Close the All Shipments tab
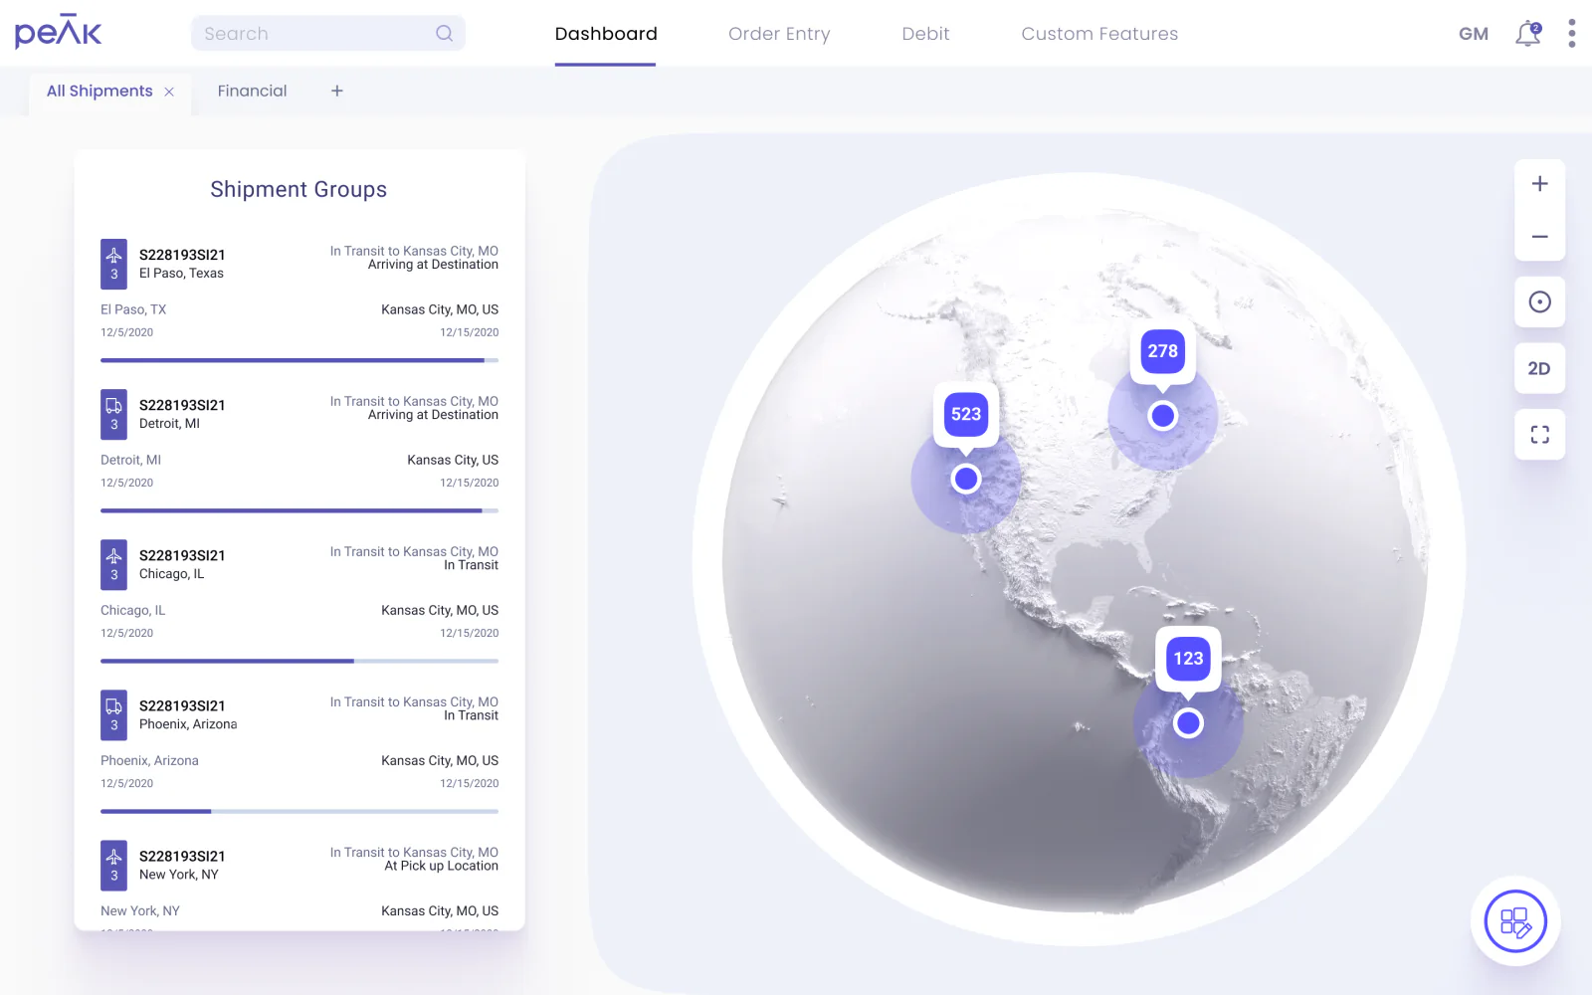 [x=169, y=92]
